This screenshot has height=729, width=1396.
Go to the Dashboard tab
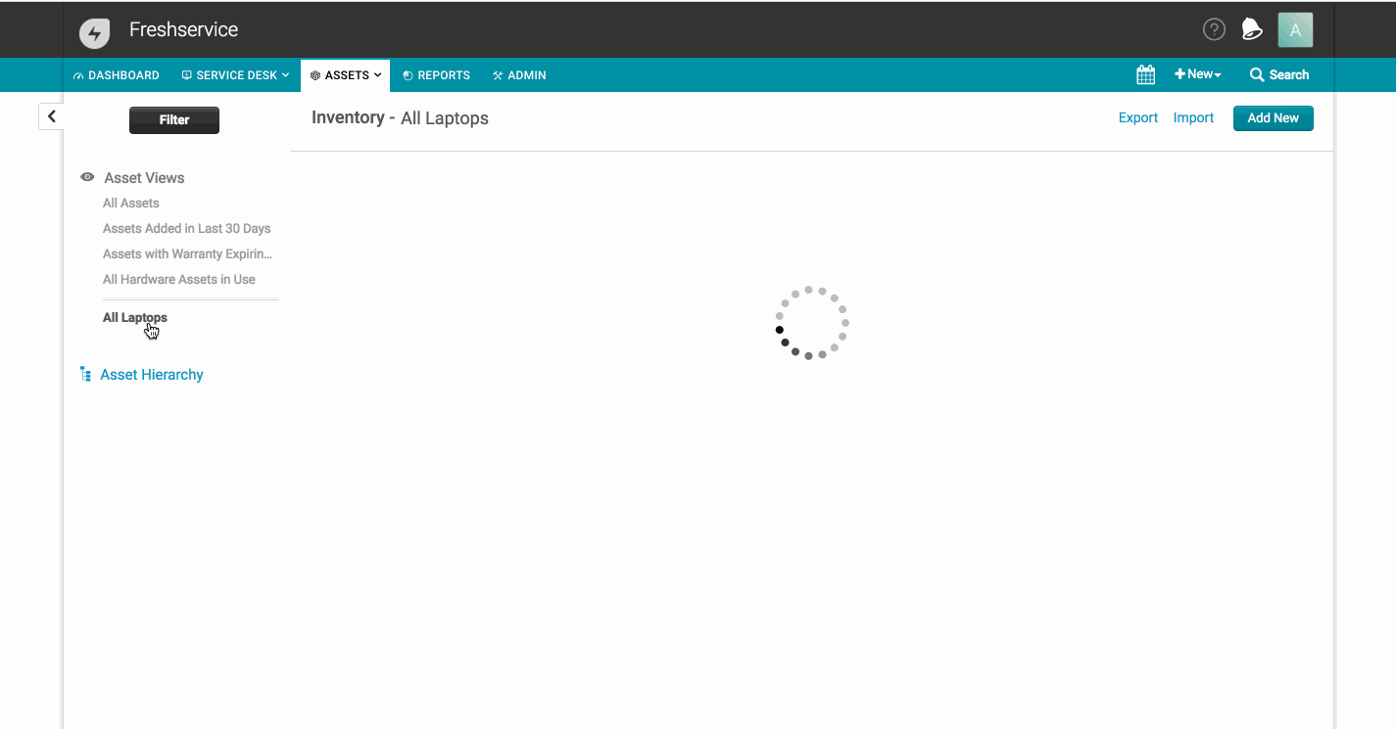click(x=116, y=75)
